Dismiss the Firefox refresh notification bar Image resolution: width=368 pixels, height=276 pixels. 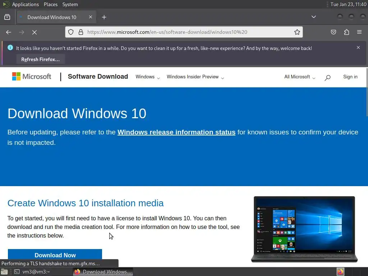tap(358, 48)
